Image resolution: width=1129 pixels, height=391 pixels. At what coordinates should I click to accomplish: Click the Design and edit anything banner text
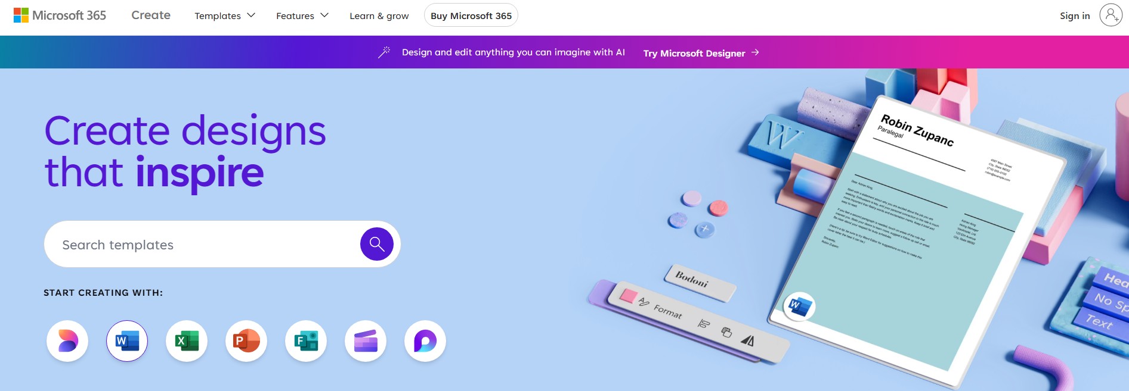pyautogui.click(x=514, y=52)
